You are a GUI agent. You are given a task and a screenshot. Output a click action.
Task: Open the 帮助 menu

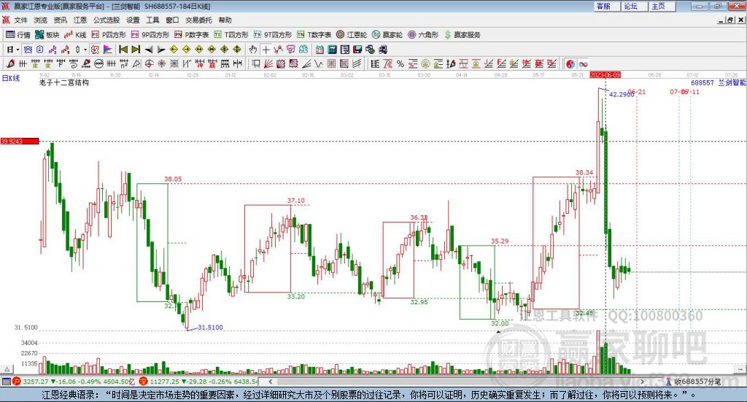pyautogui.click(x=225, y=20)
